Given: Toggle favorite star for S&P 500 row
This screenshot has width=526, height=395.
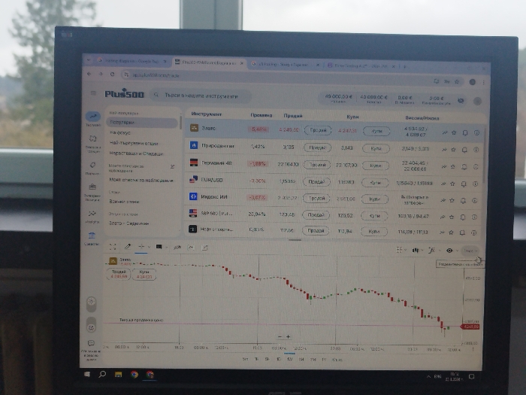Looking at the screenshot, I should point(452,217).
